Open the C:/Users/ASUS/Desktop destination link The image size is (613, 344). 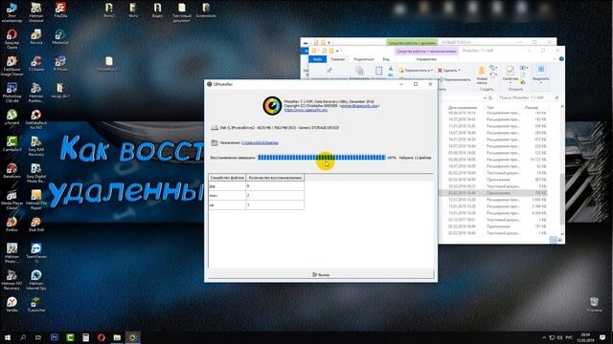point(260,142)
